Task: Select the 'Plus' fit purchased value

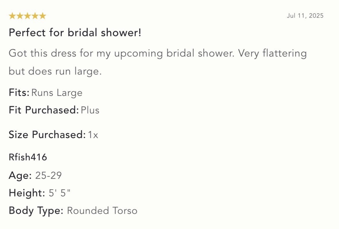Action: pyautogui.click(x=90, y=110)
